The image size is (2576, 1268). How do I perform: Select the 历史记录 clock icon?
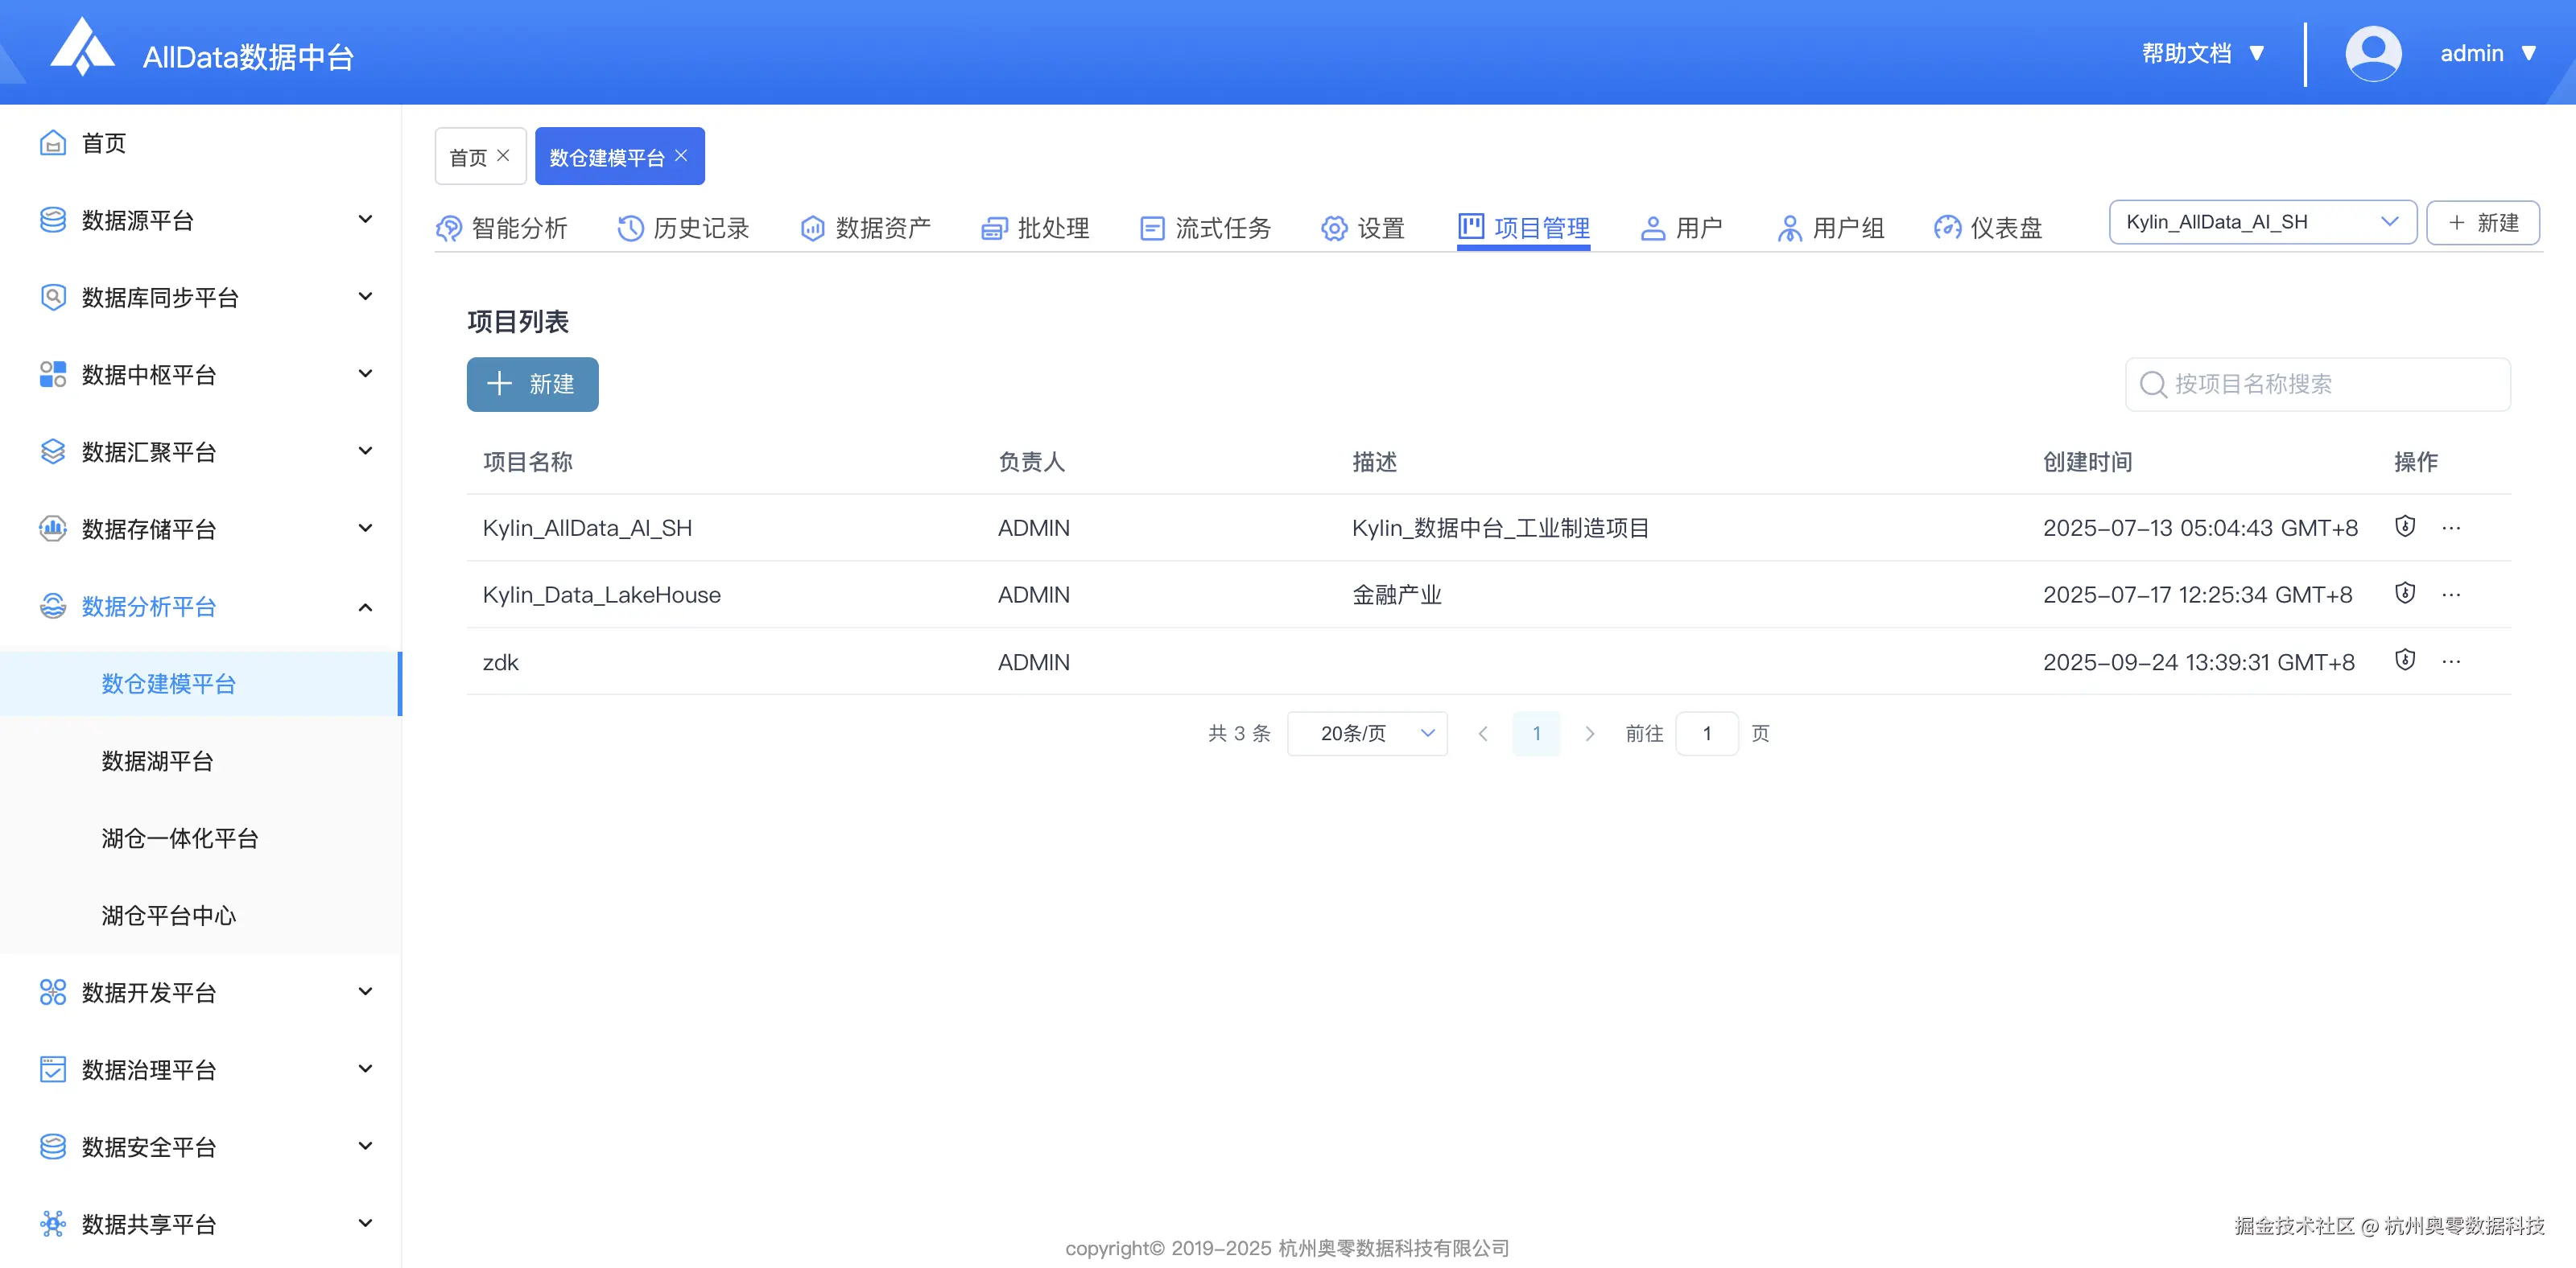coord(629,228)
